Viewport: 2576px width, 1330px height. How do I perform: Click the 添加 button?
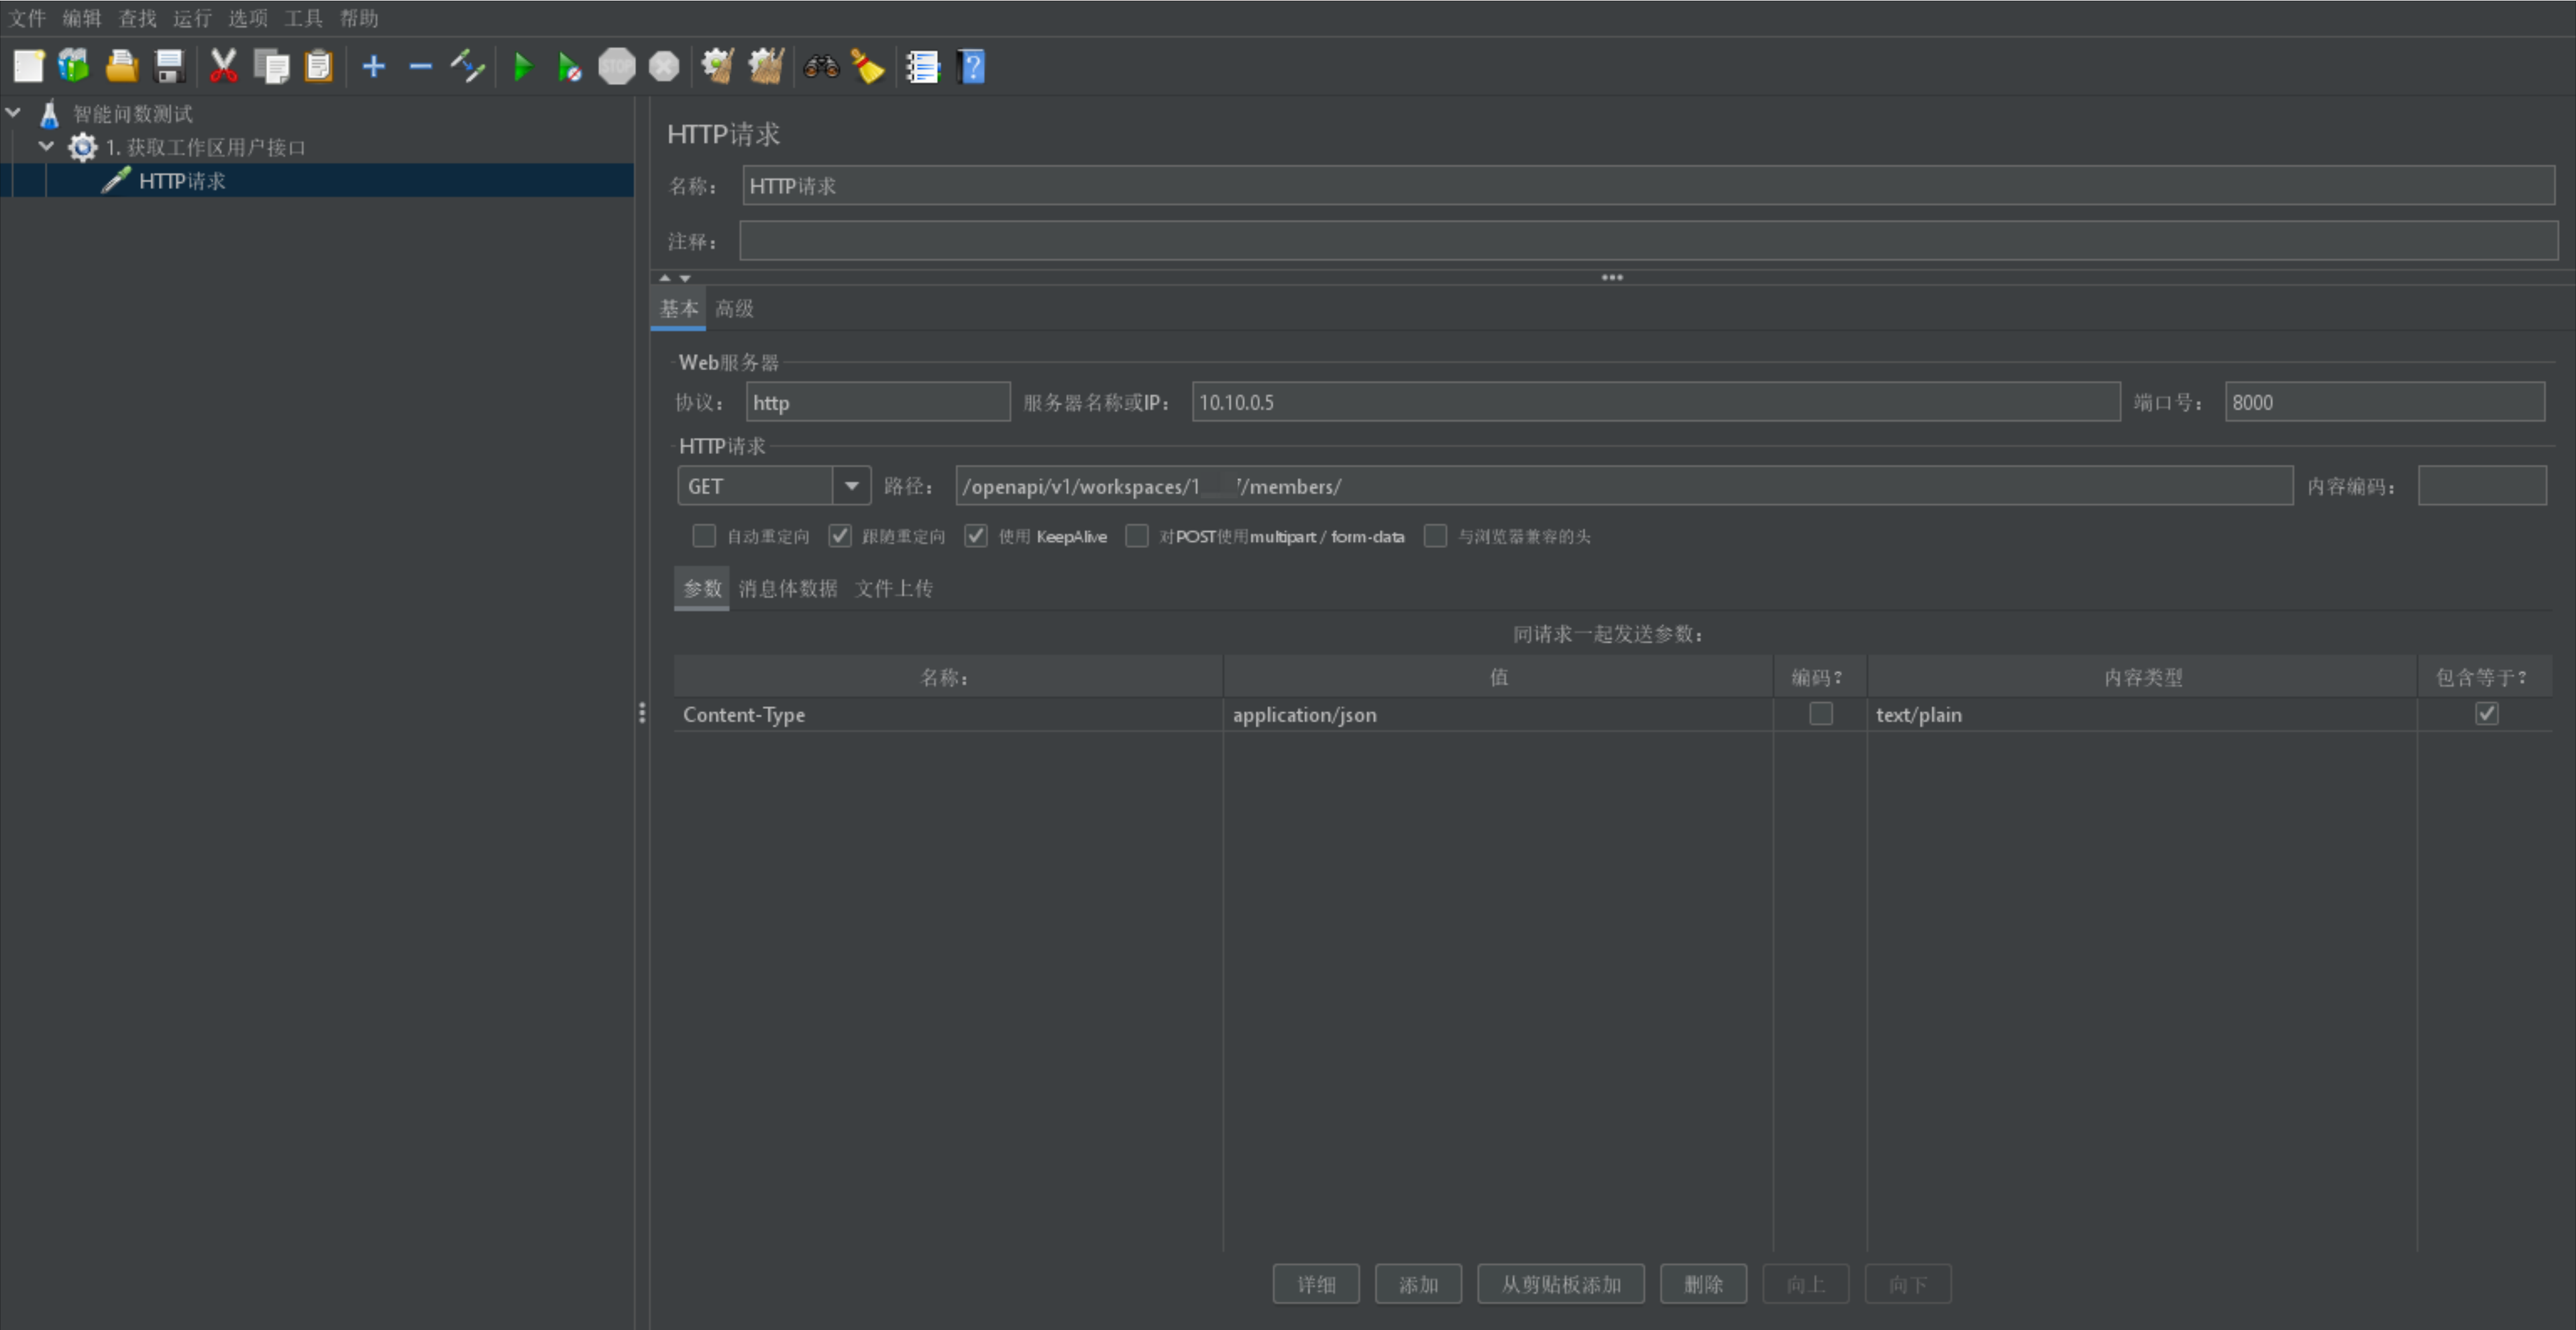tap(1418, 1284)
